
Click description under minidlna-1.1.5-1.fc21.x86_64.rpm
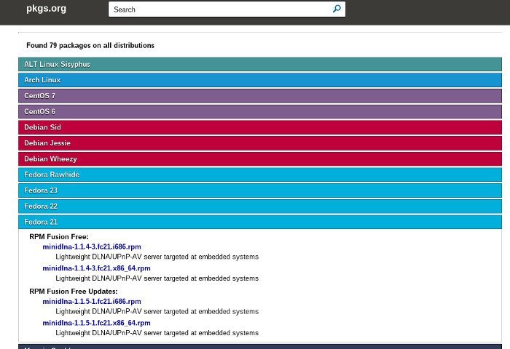(157, 333)
